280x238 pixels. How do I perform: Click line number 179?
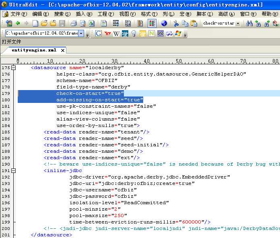6,94
